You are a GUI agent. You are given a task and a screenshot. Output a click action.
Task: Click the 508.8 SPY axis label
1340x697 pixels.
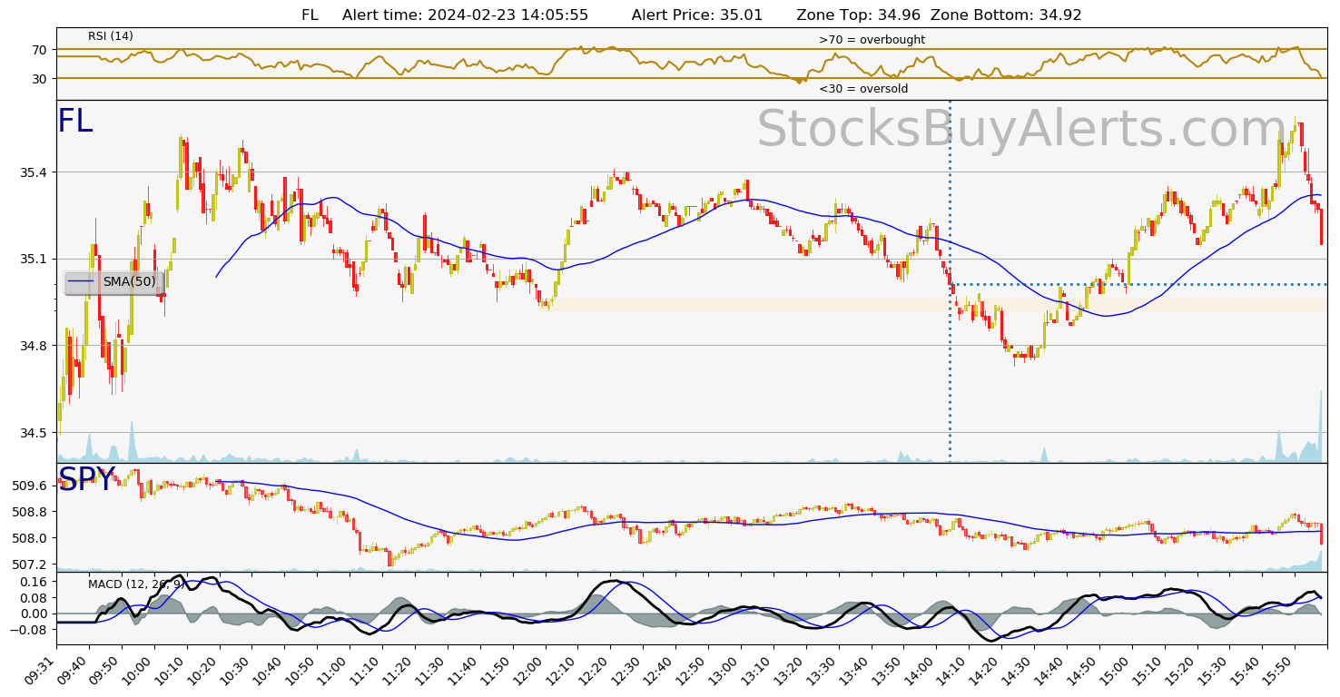coord(29,512)
